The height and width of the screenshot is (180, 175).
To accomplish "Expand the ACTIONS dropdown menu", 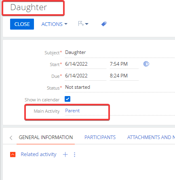I will pos(54,24).
